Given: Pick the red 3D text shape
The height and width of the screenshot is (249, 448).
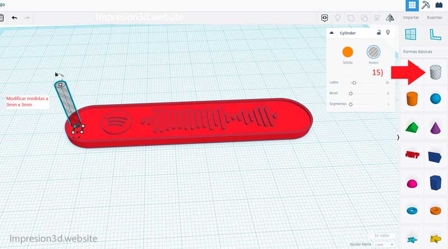Looking at the screenshot, I should pyautogui.click(x=412, y=155).
